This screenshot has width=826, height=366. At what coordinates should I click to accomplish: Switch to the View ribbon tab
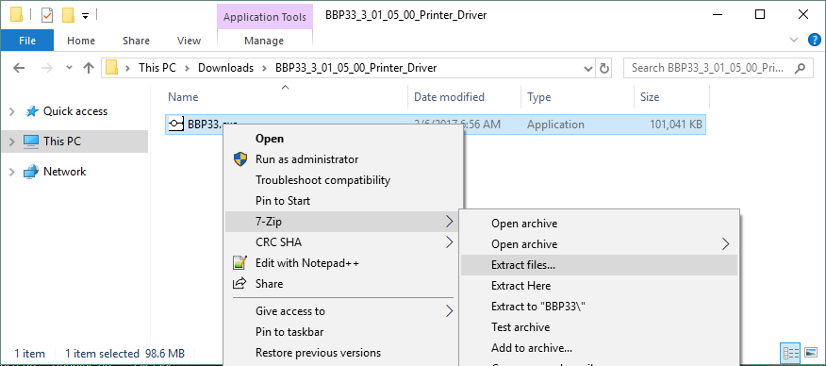click(189, 41)
